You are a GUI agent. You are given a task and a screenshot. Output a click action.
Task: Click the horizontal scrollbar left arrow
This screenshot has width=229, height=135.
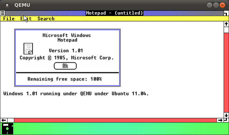4,120
